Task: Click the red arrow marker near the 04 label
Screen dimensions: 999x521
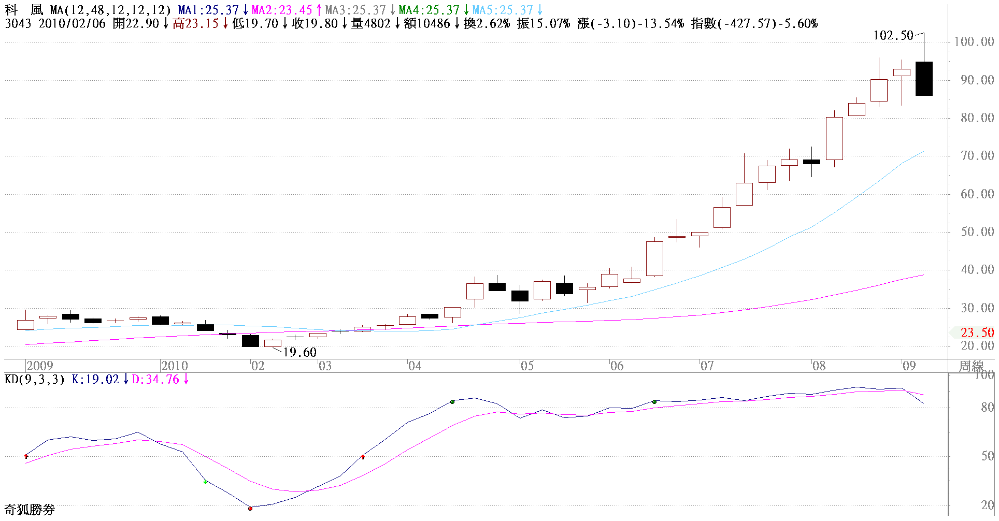Action: click(x=363, y=457)
